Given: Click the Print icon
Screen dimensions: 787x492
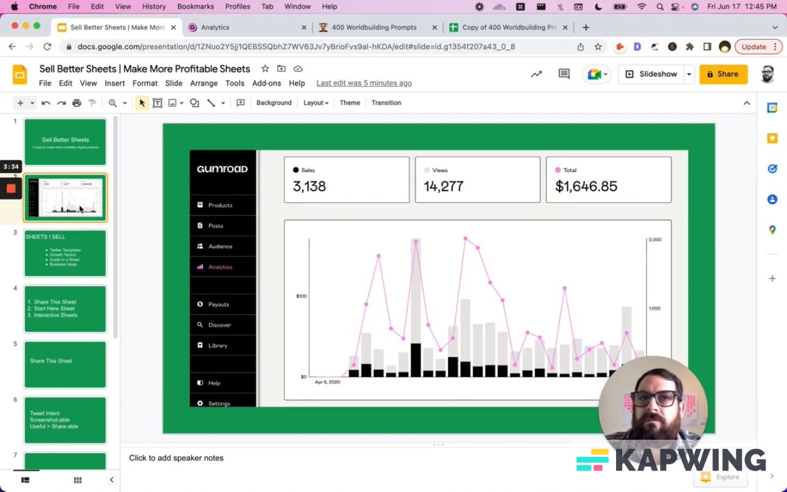Looking at the screenshot, I should 77,103.
